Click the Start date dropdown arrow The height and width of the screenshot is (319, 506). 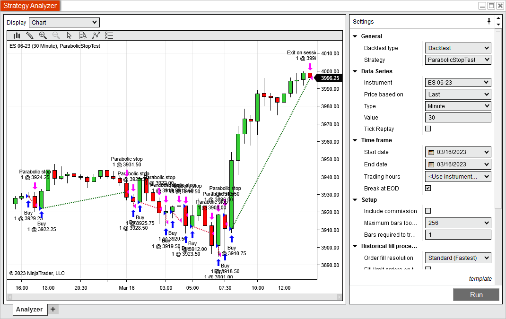tap(486, 152)
